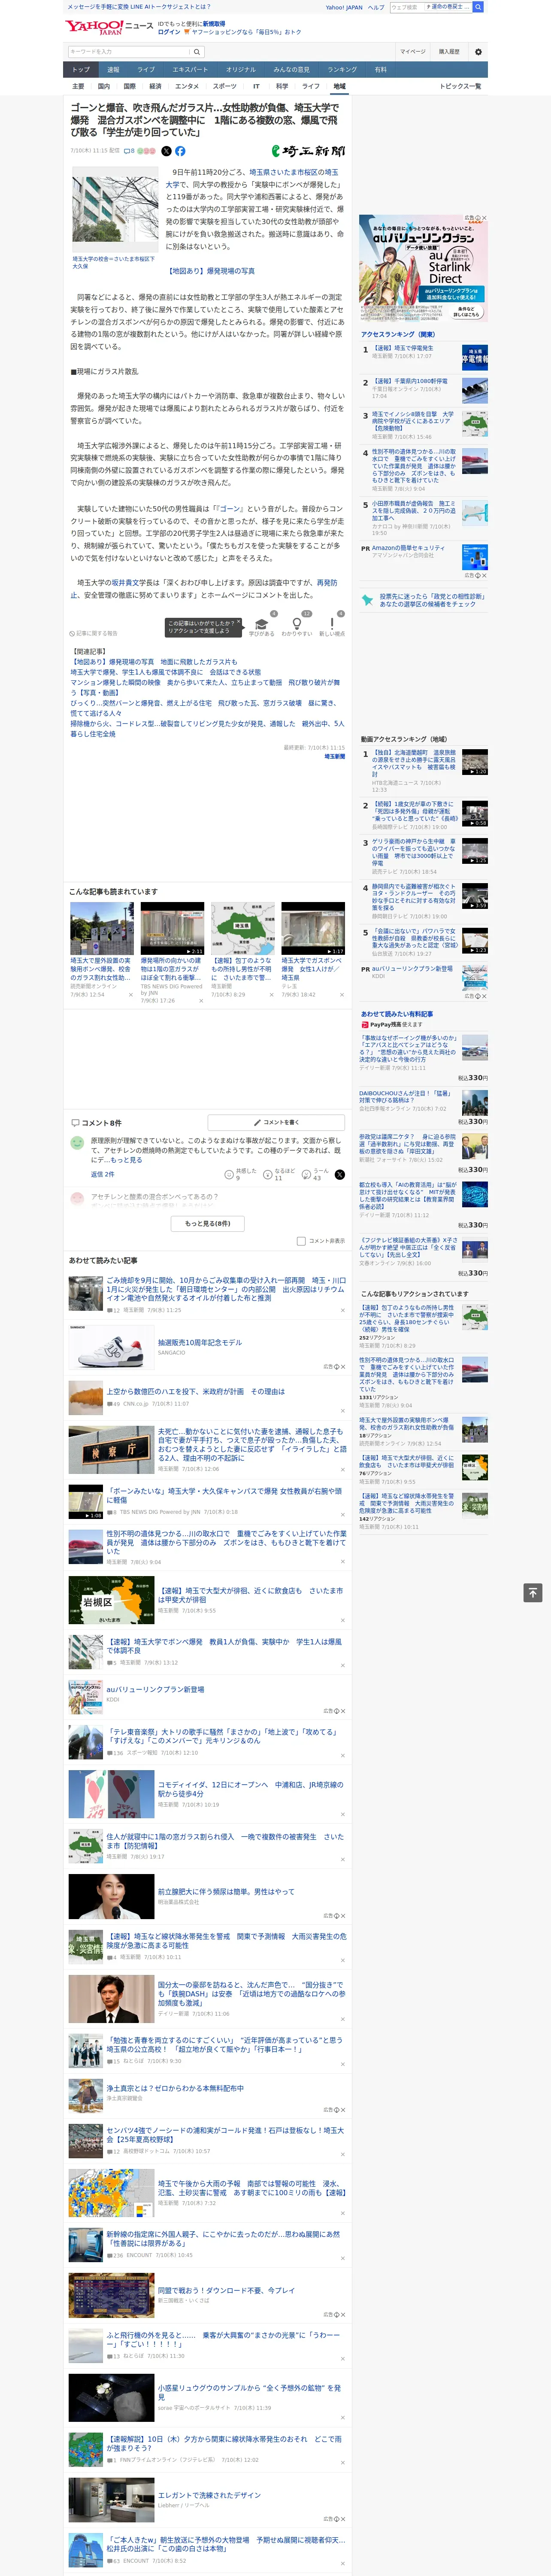Click the top web search input
This screenshot has height=2576, width=551.
[407, 7]
